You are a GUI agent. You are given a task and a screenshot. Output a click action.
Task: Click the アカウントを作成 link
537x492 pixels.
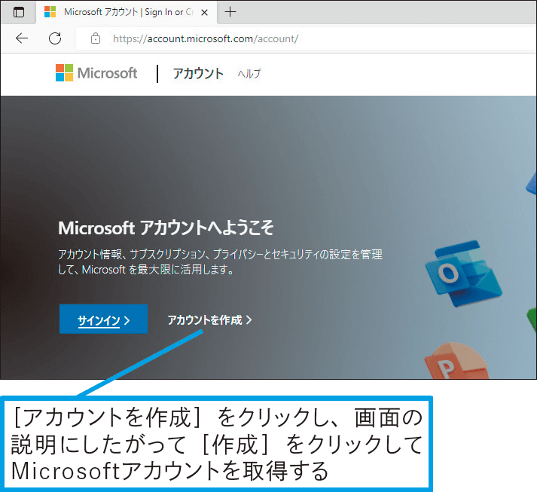click(209, 320)
